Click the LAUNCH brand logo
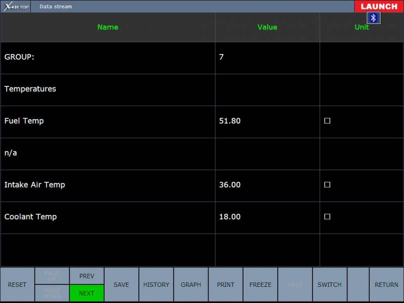 point(379,7)
